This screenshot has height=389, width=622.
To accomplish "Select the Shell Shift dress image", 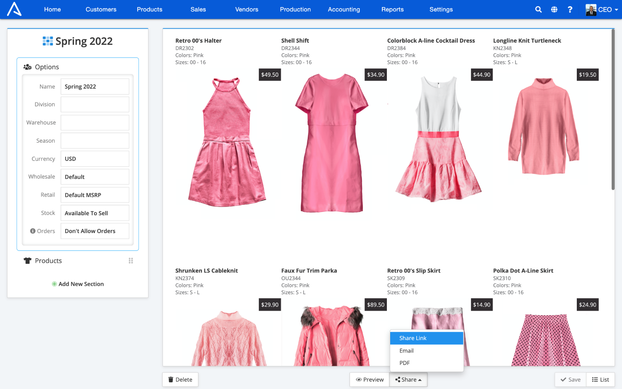I will [332, 143].
